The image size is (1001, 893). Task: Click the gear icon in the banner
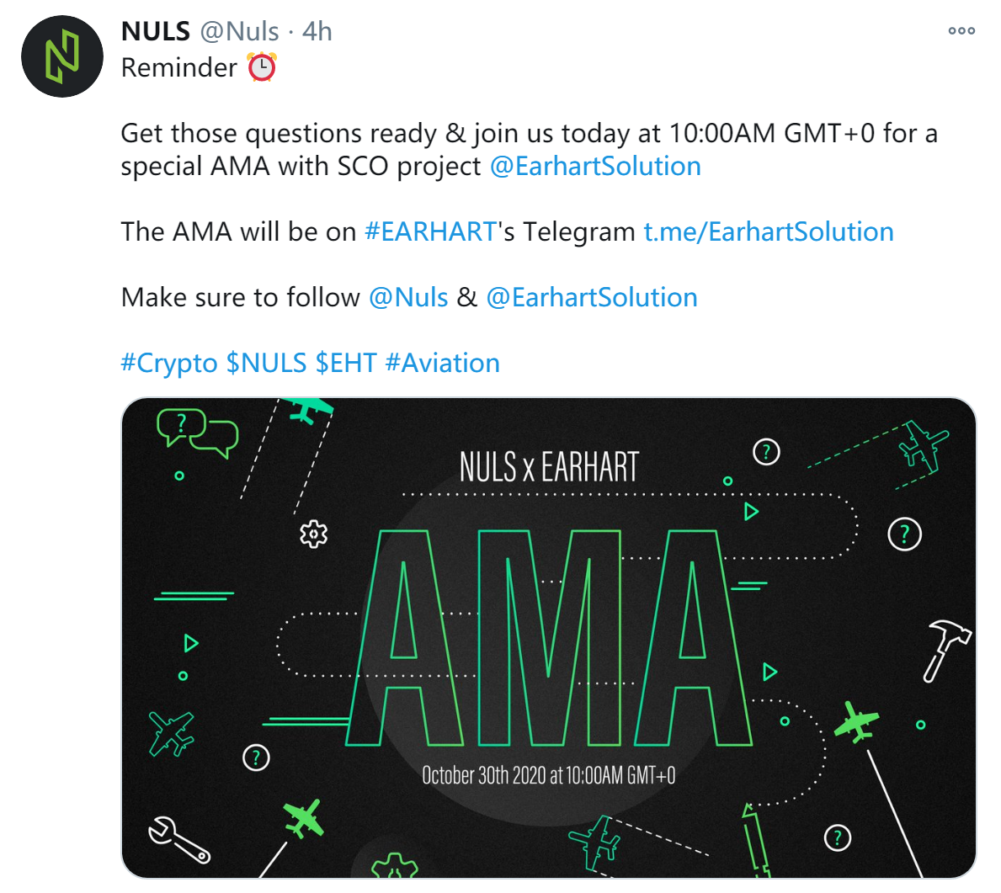tap(313, 534)
